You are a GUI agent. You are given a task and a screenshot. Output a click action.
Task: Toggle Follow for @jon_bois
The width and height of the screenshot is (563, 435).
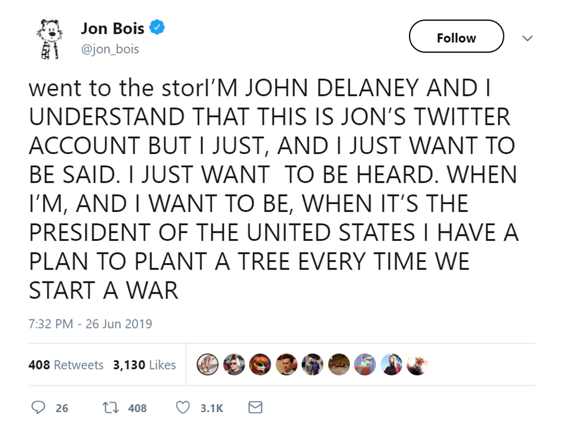coord(456,37)
